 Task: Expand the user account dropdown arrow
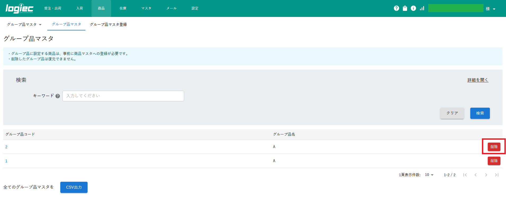point(494,9)
